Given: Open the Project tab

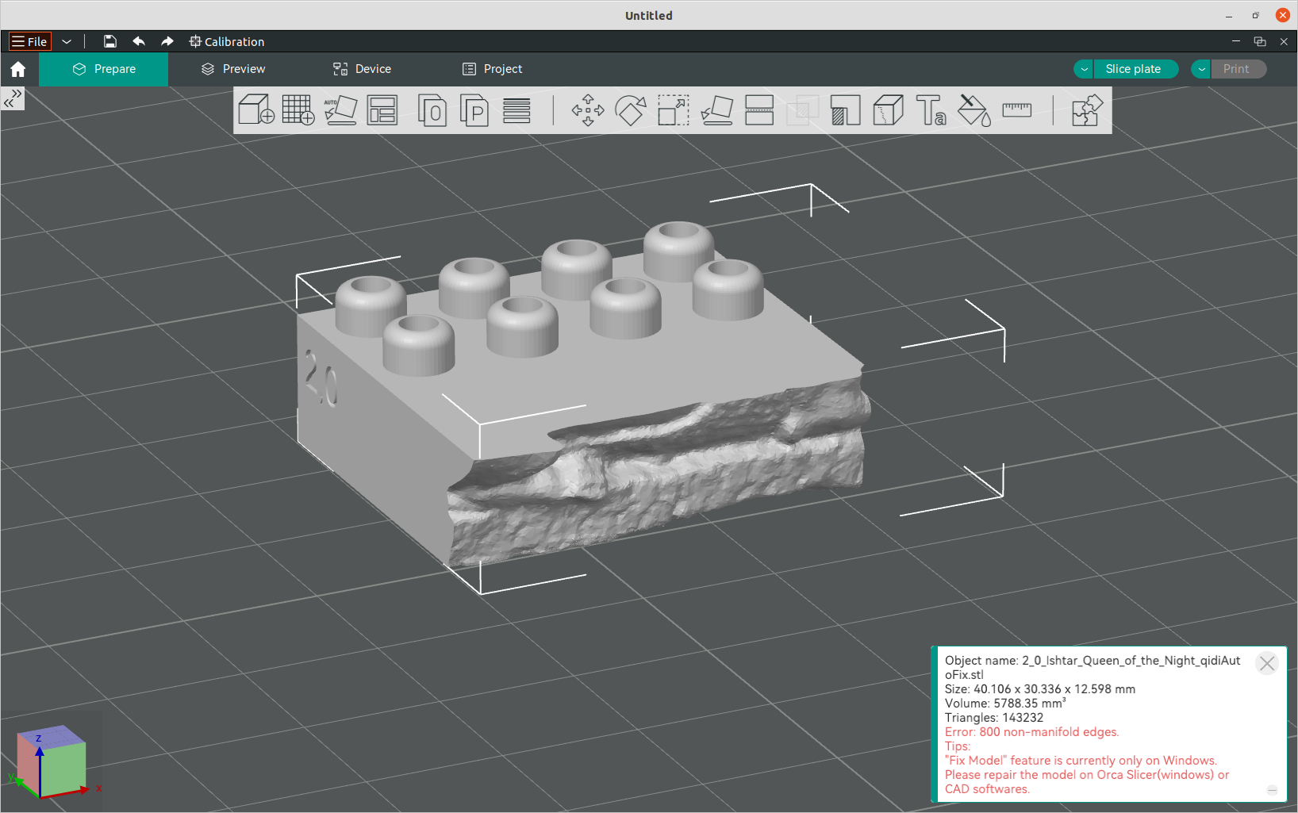Looking at the screenshot, I should (492, 69).
